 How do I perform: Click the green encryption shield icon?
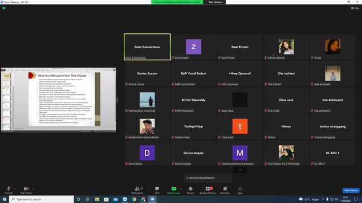(x=4, y=8)
